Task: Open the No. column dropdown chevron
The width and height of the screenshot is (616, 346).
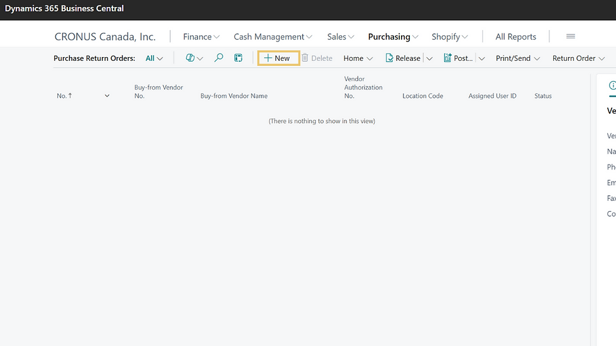Action: 107,95
